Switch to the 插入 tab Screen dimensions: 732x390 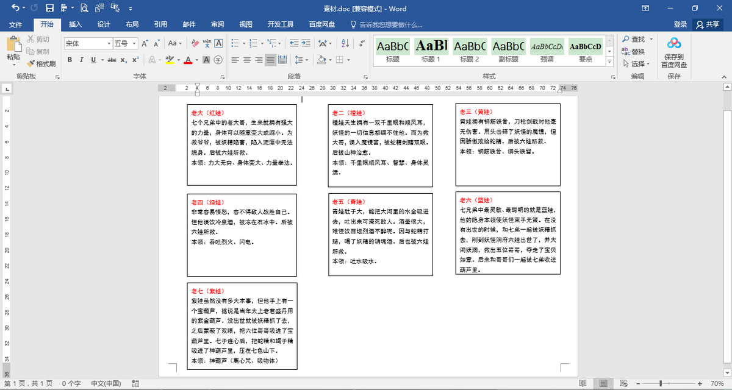pyautogui.click(x=76, y=24)
